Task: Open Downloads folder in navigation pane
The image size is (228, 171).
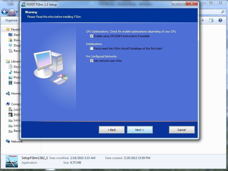Action: coord(14,40)
